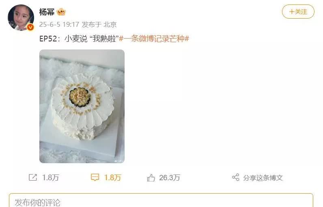Follow the user with +关注 button

pos(298,12)
